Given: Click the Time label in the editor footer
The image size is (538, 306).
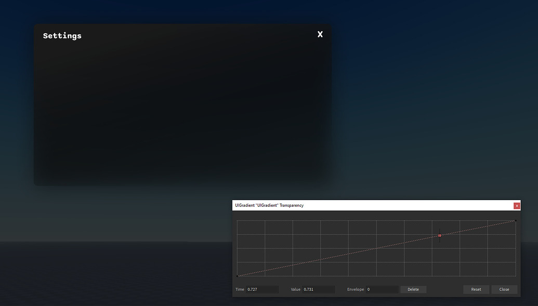Looking at the screenshot, I should (239, 289).
